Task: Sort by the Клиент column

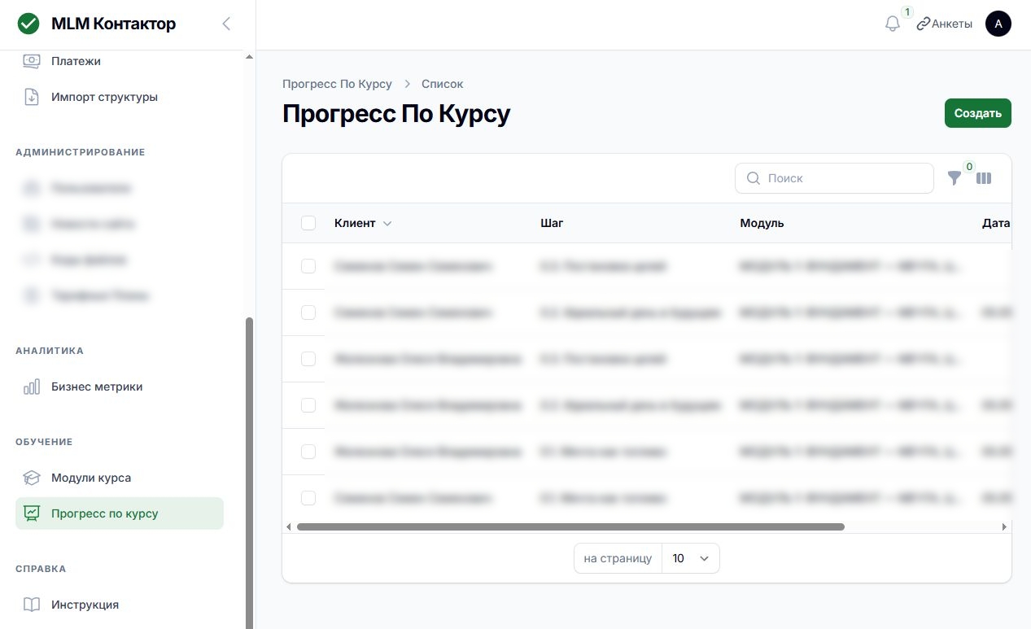Action: pos(363,223)
